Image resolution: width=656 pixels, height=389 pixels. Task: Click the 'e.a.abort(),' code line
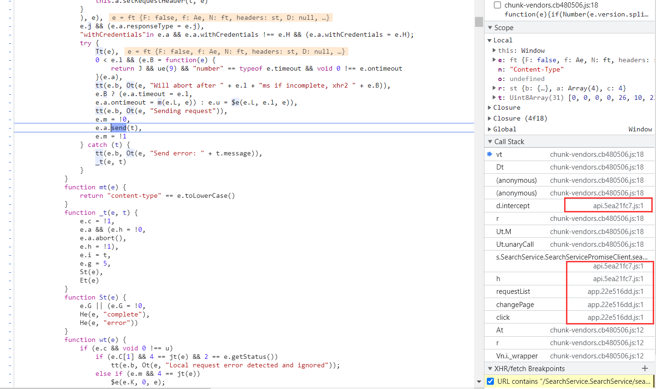(103, 238)
